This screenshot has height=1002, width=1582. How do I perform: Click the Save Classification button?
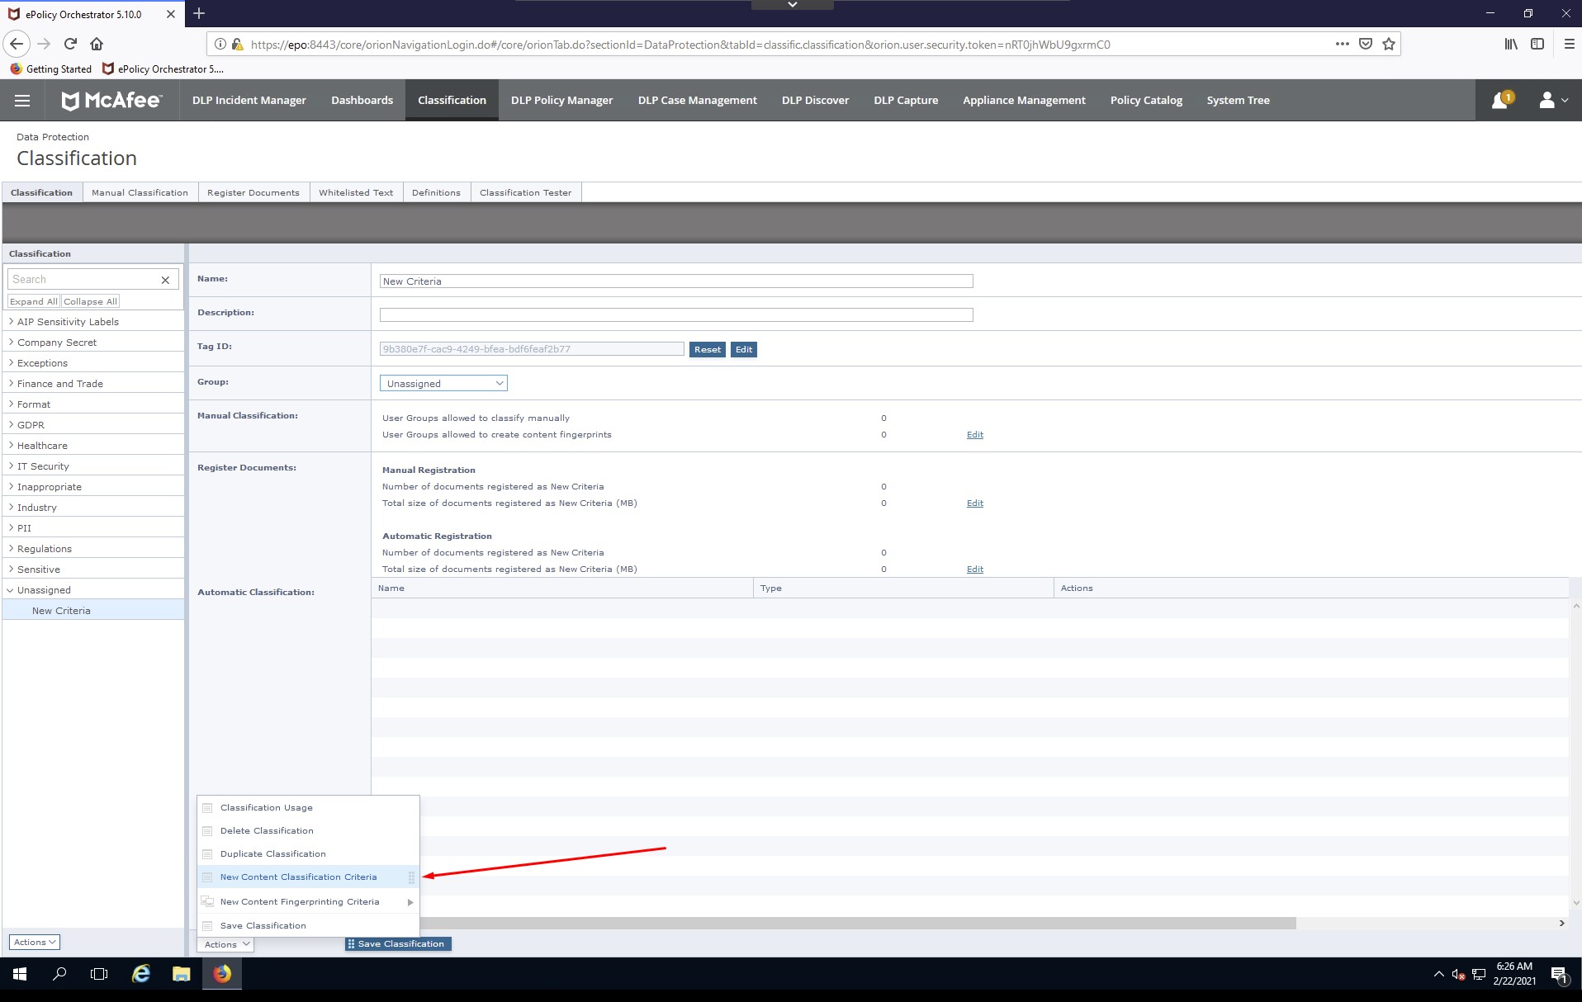[398, 944]
